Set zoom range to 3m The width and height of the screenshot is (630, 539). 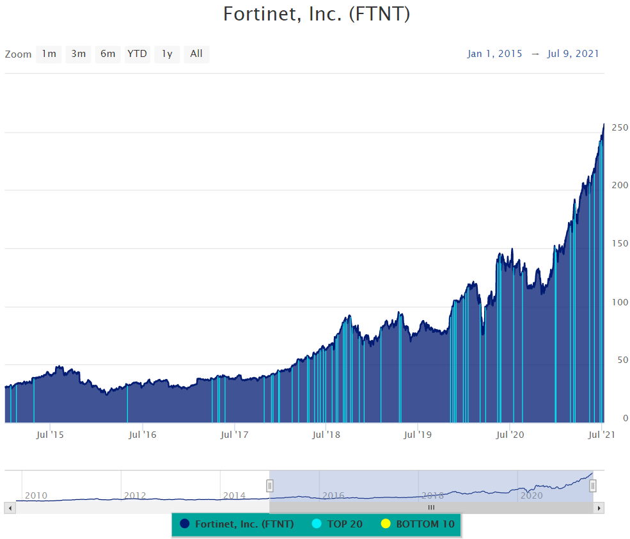(x=78, y=54)
